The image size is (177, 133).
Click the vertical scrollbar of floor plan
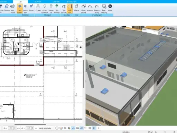pos(84,74)
